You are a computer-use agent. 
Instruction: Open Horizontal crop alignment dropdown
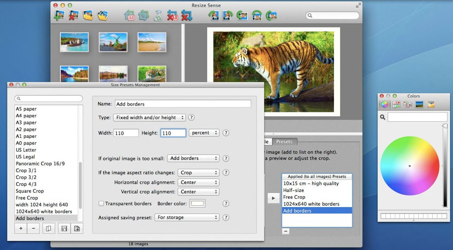click(x=198, y=182)
